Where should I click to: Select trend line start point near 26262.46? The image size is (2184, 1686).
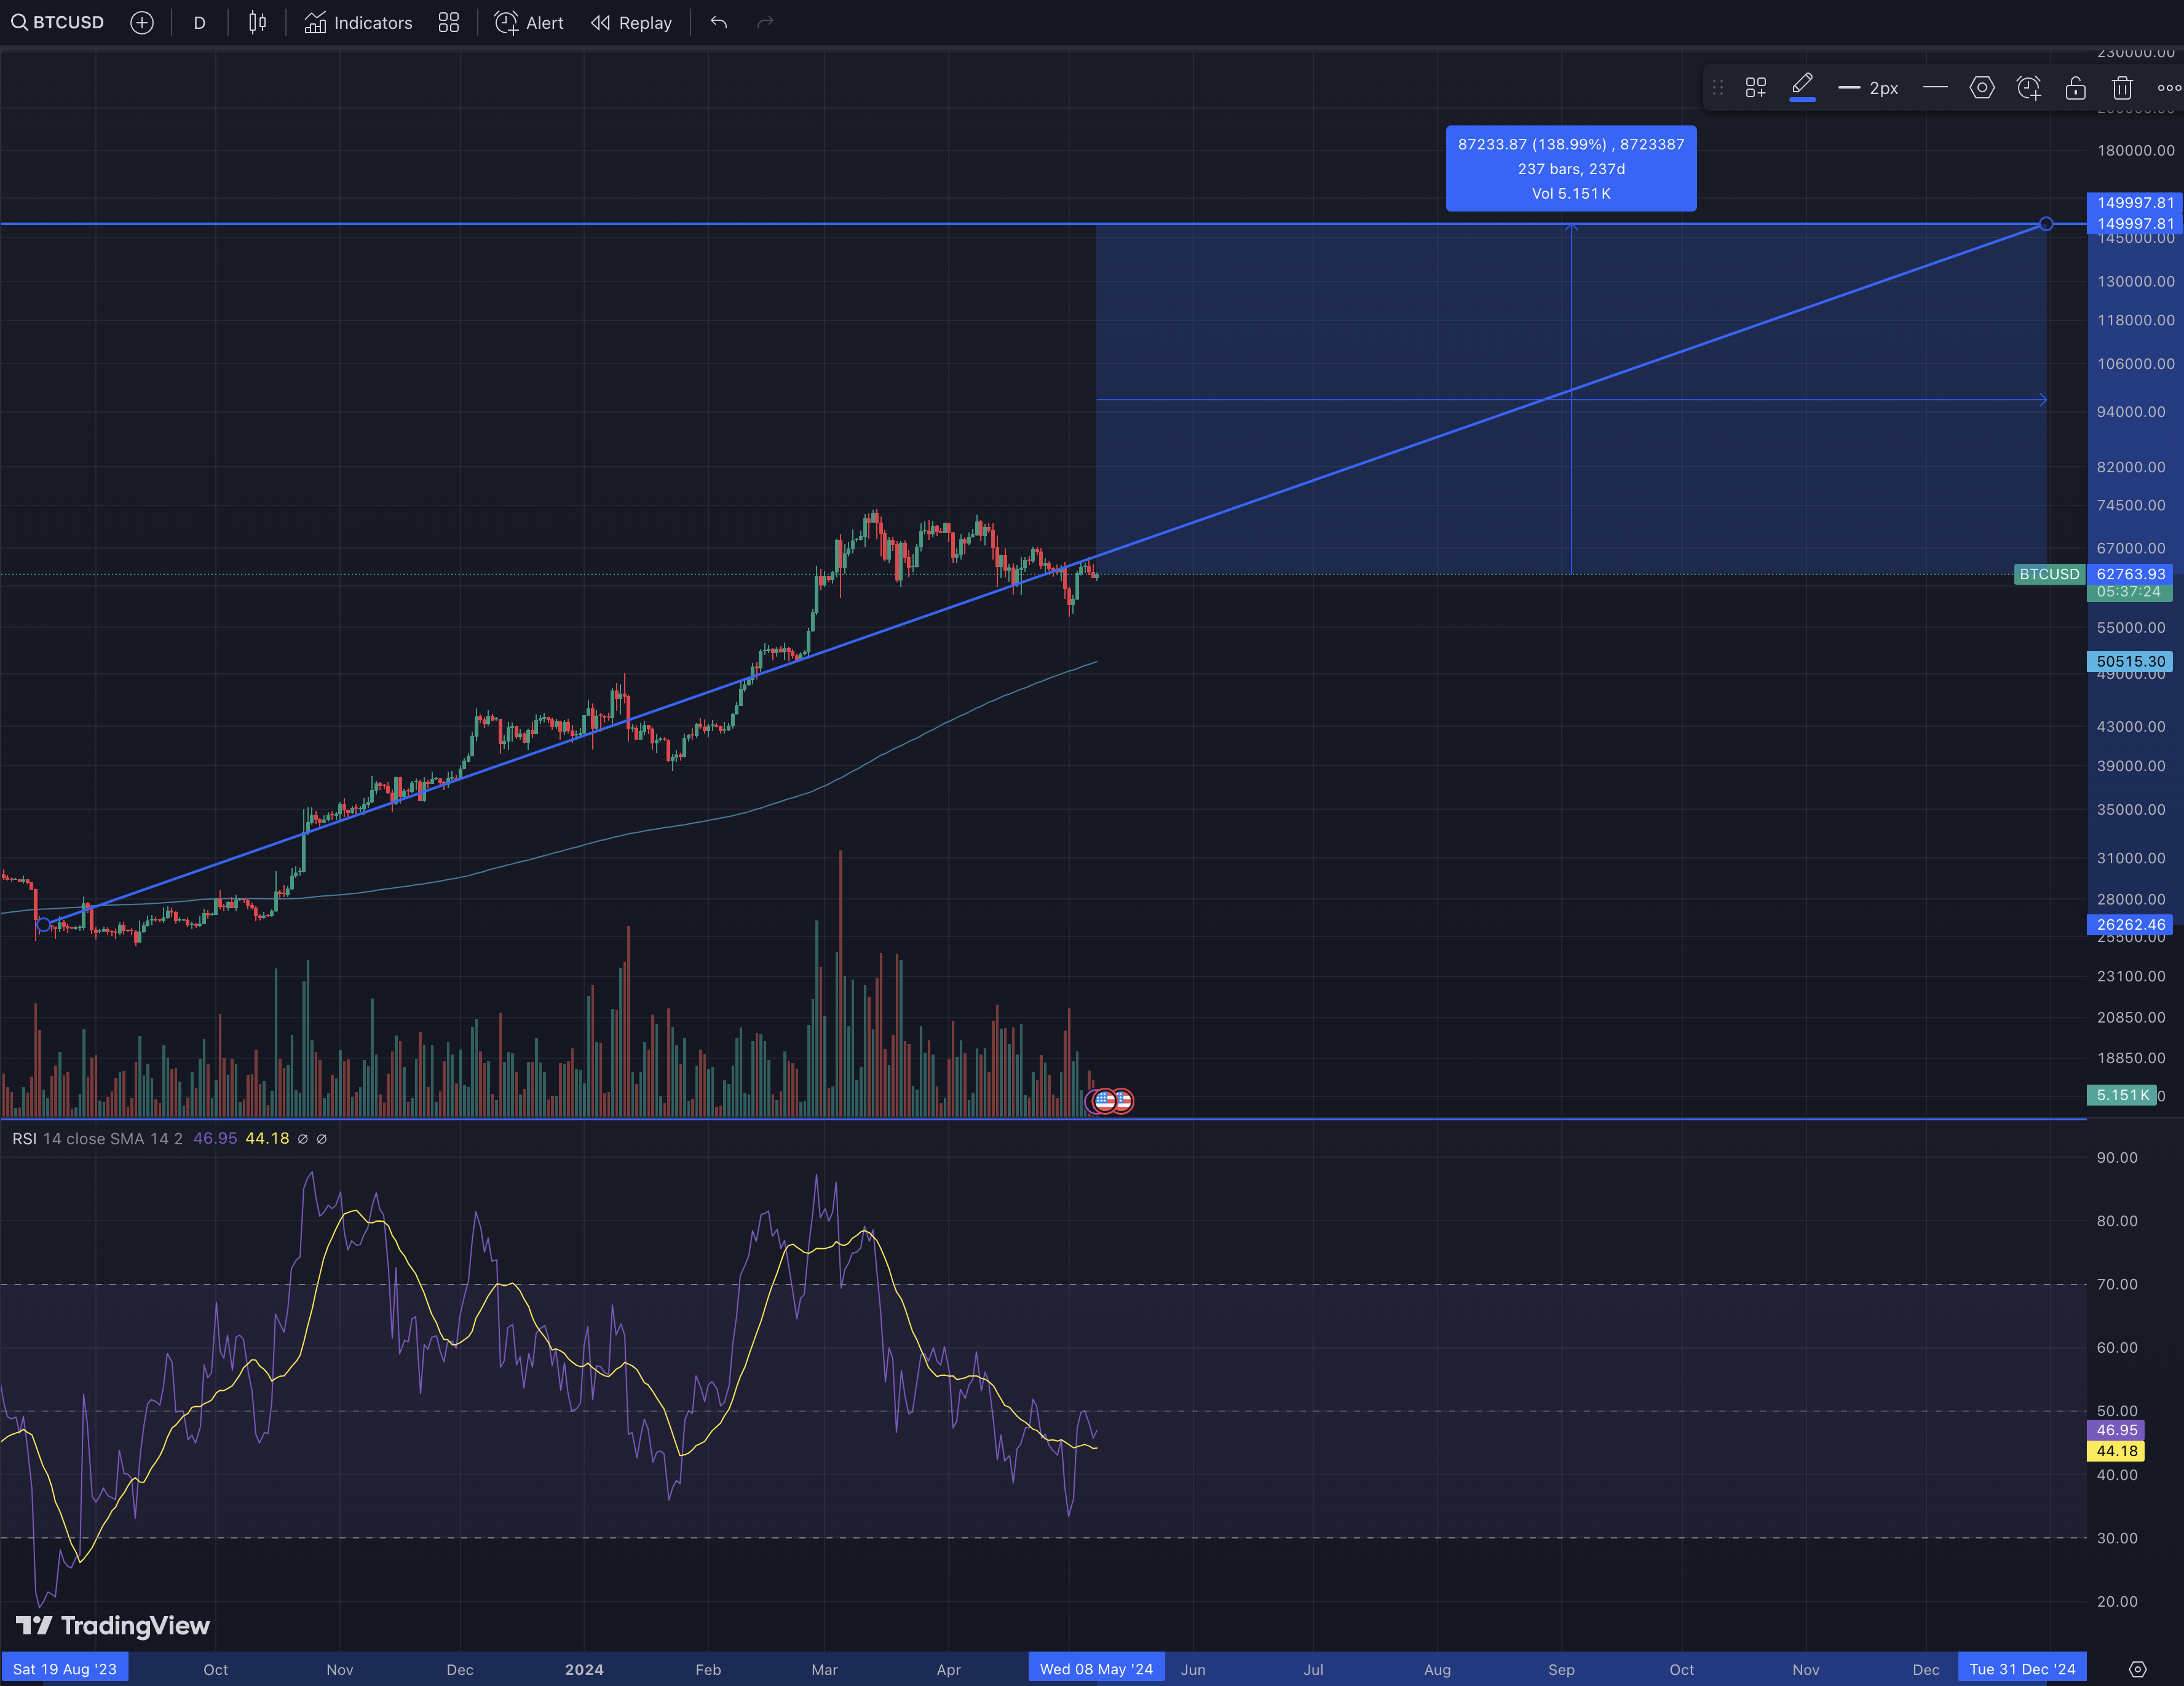pyautogui.click(x=43, y=925)
